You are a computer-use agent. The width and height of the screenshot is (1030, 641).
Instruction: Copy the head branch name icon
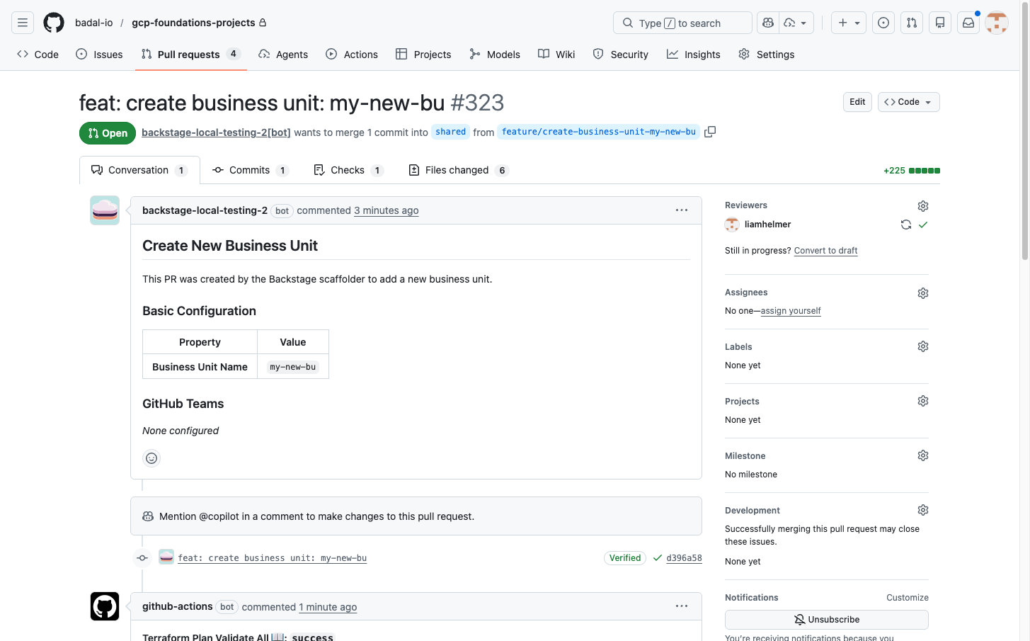click(x=710, y=132)
